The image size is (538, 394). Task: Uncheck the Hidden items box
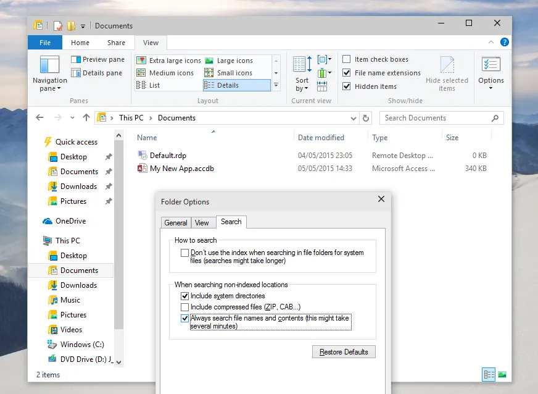tap(347, 86)
